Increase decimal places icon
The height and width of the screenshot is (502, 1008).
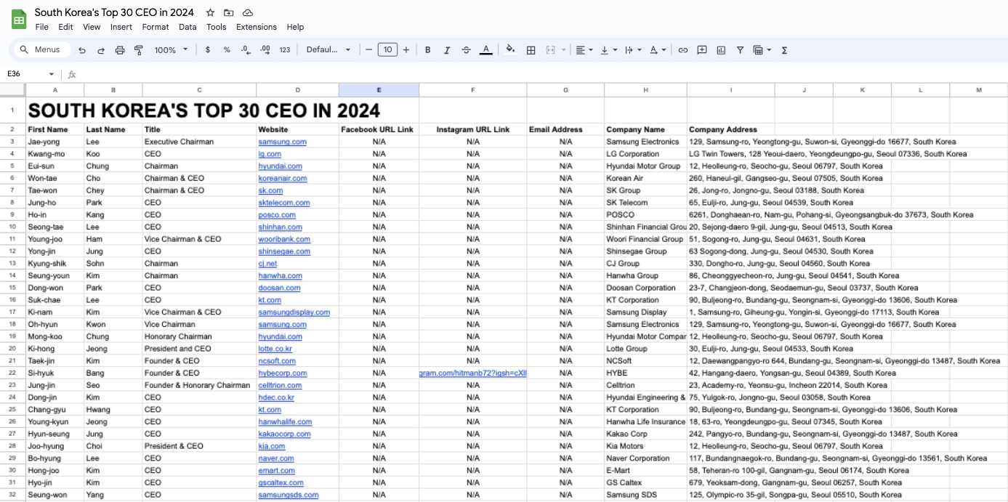point(265,50)
